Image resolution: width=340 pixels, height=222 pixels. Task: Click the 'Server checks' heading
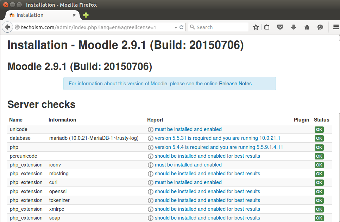(42, 105)
